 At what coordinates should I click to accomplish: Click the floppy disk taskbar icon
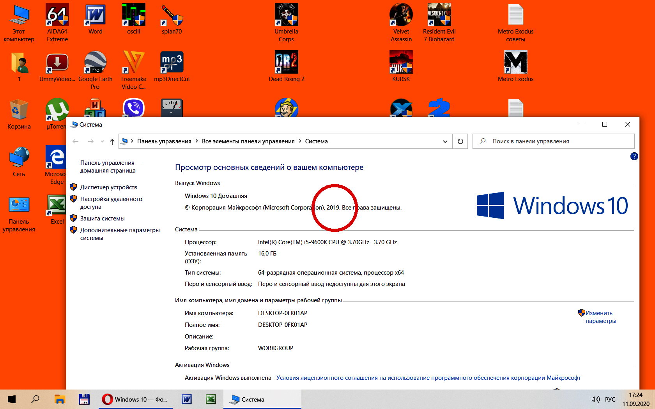click(x=84, y=399)
